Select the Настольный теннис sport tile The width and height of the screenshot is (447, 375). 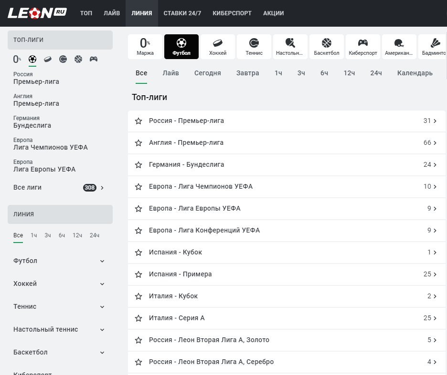click(x=290, y=47)
